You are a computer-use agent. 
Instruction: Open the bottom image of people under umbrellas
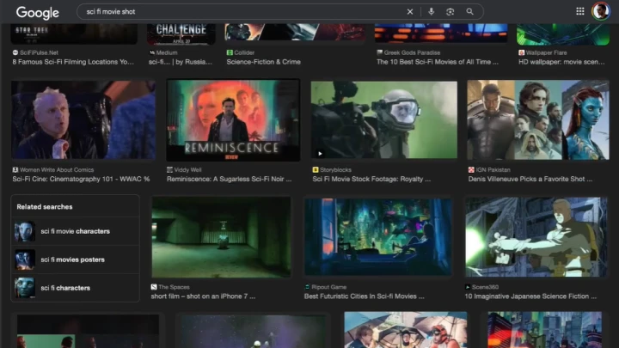coord(406,330)
